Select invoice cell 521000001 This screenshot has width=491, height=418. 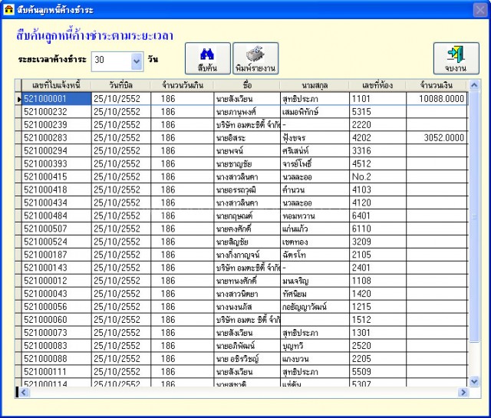pyautogui.click(x=57, y=99)
